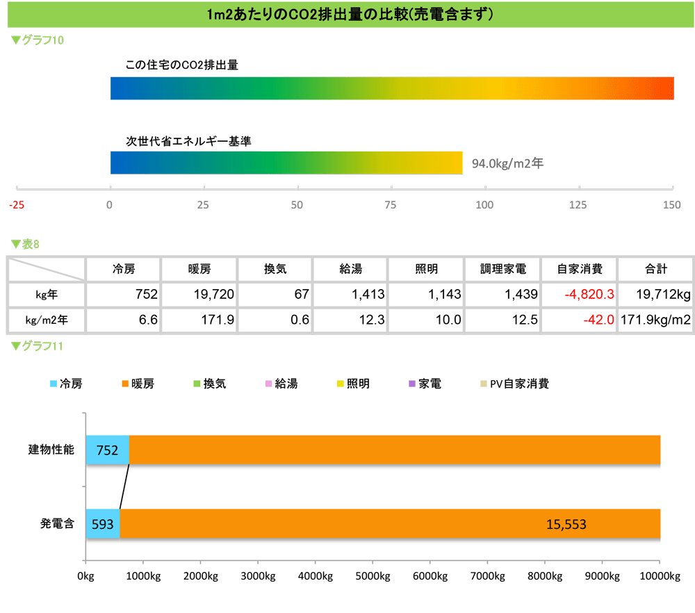Click the 建物性能 bar label
Image resolution: width=695 pixels, height=613 pixels.
pyautogui.click(x=51, y=450)
